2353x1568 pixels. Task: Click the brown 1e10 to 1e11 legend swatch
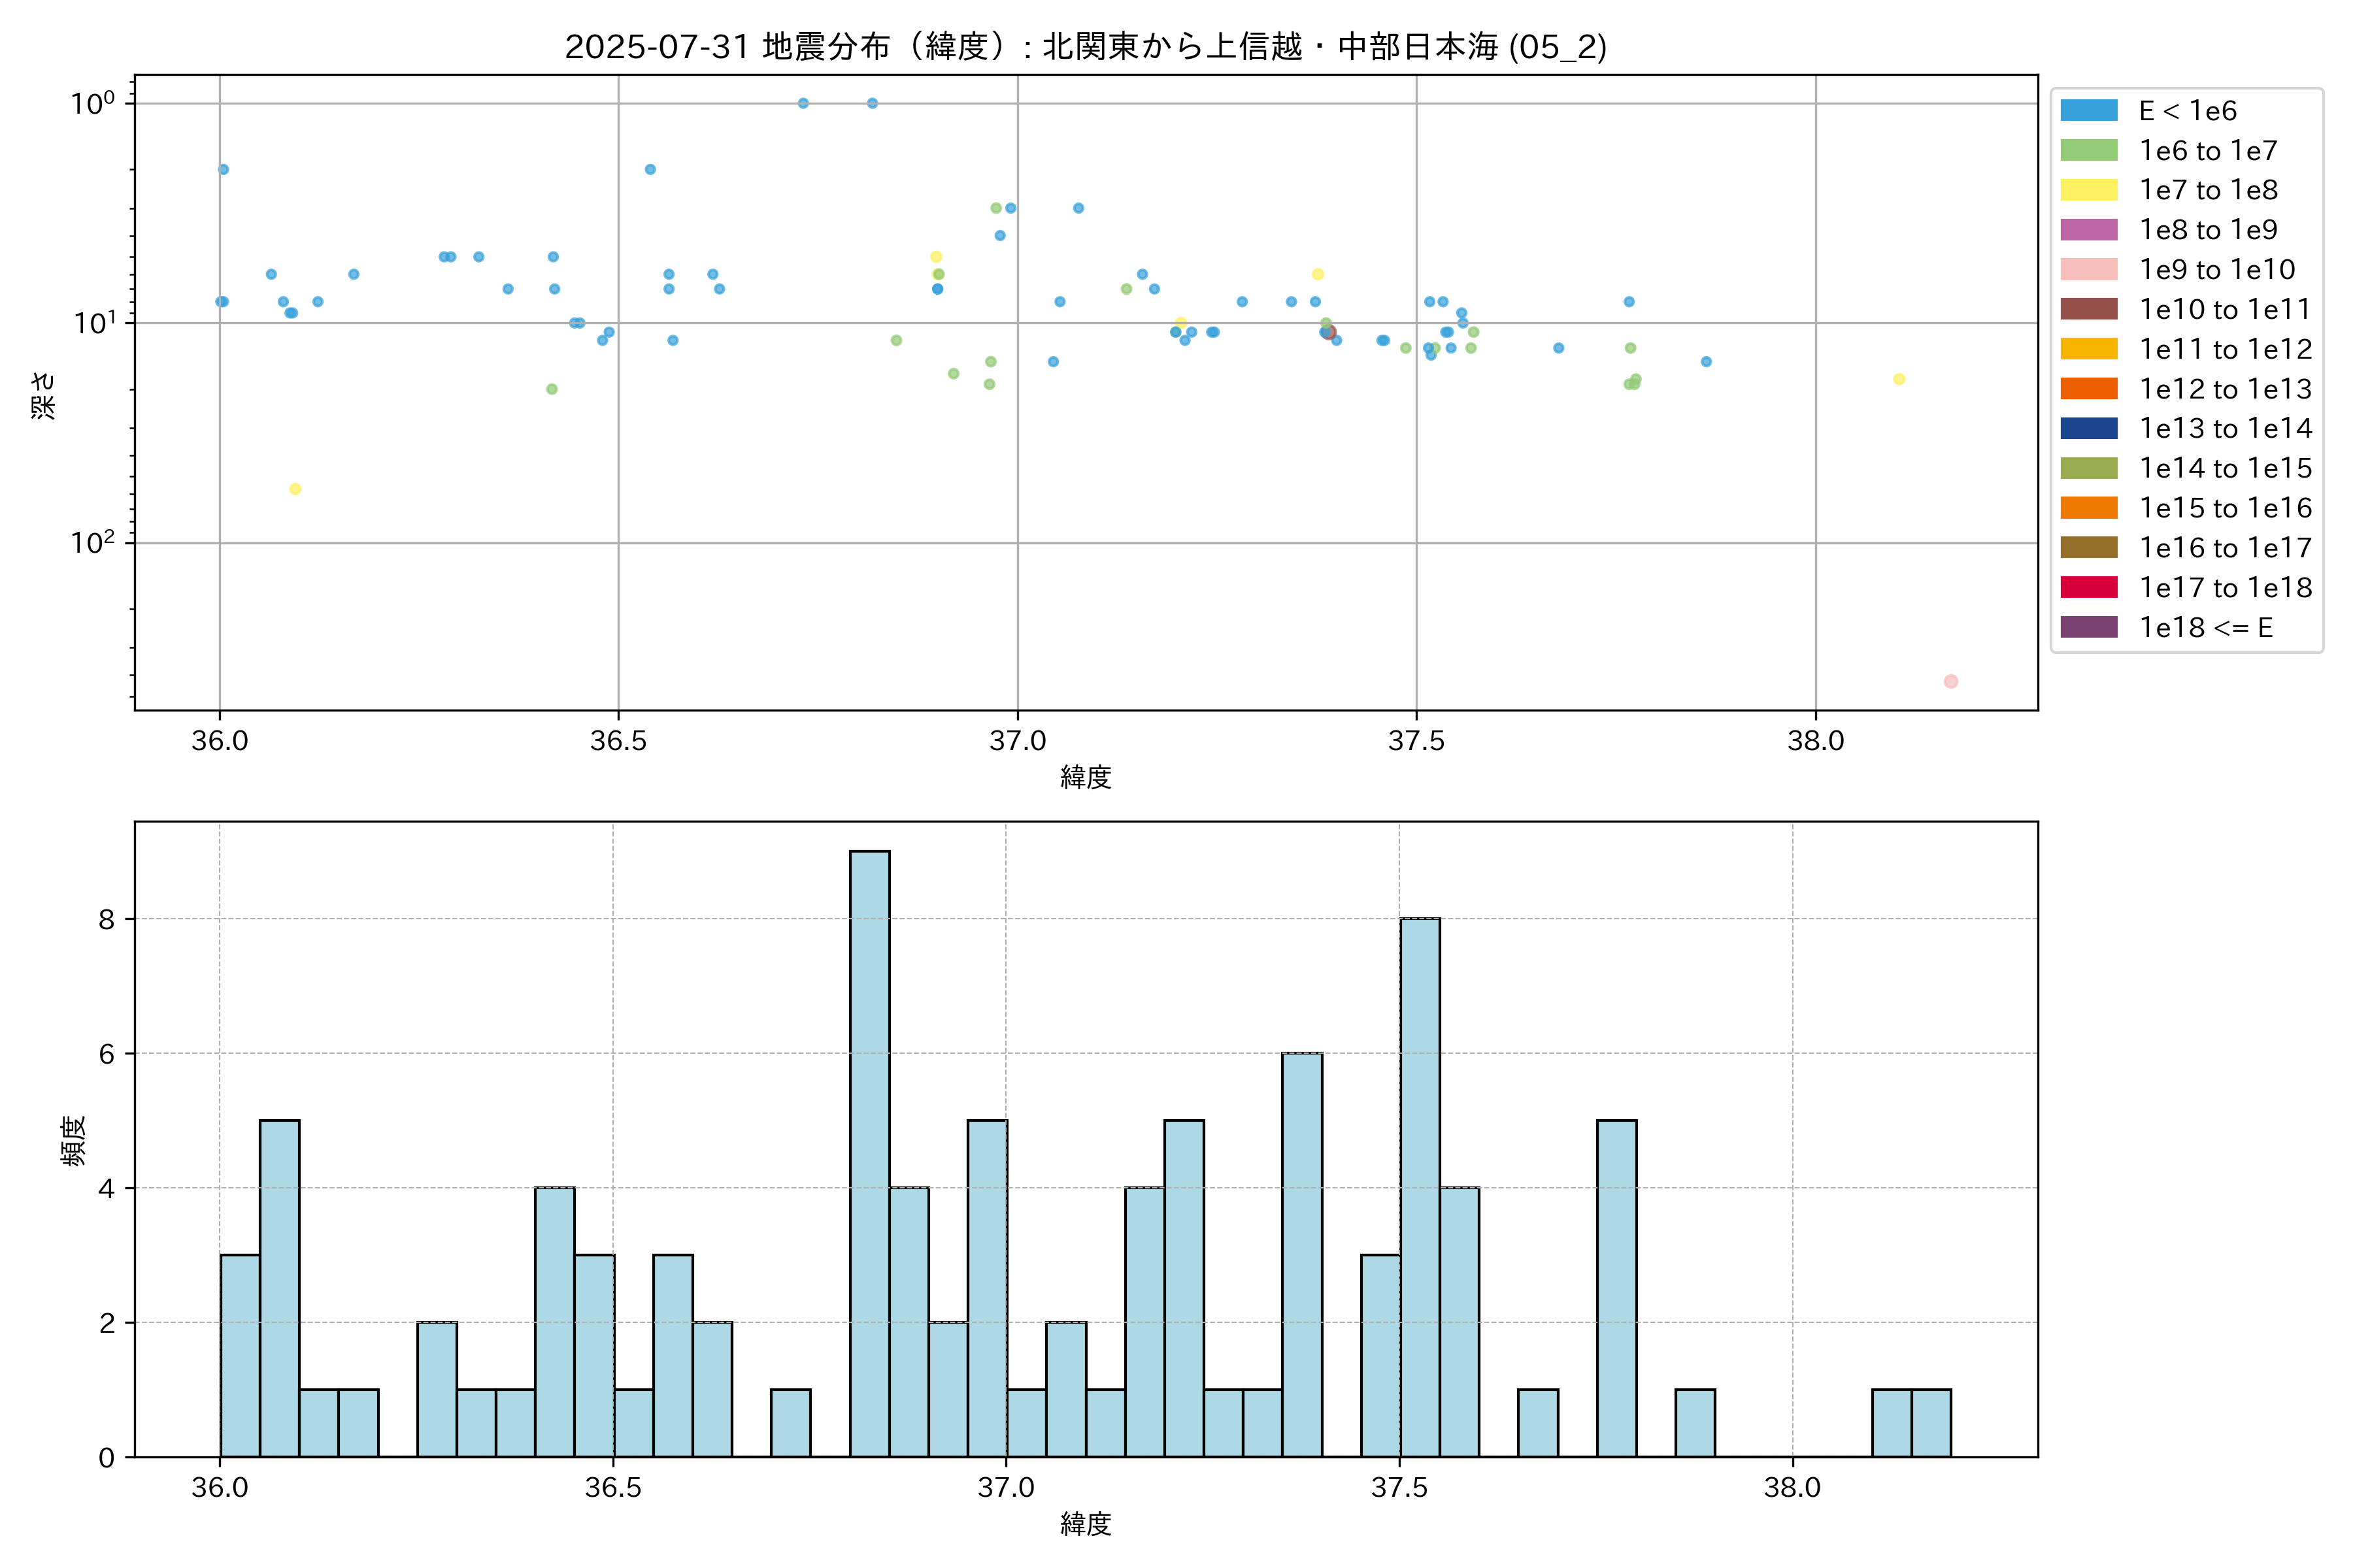[x=2089, y=309]
